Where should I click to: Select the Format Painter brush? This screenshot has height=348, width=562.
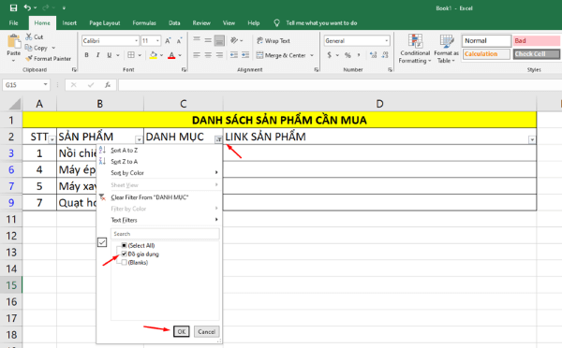29,58
